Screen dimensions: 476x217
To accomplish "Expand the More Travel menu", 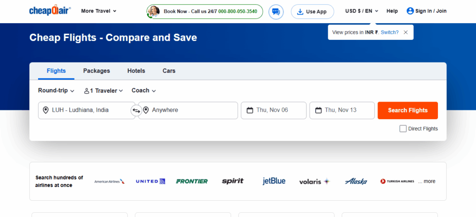I will [x=99, y=11].
